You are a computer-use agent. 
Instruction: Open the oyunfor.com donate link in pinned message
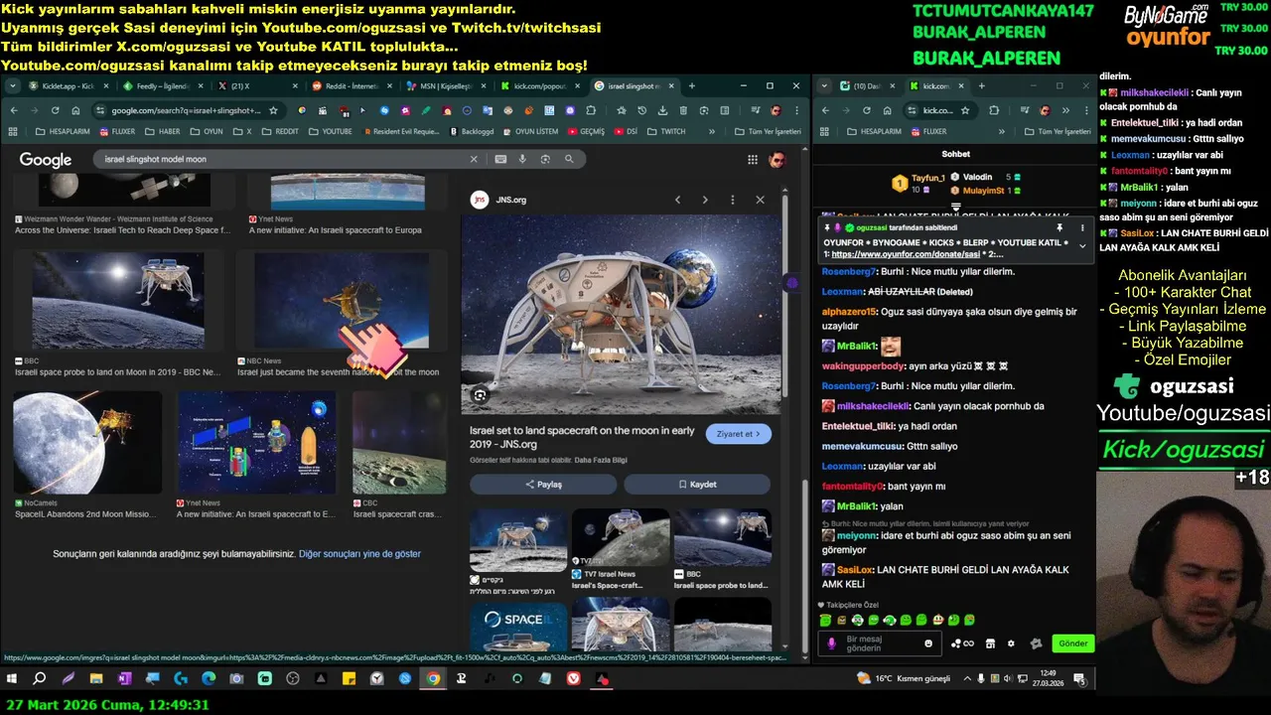906,255
